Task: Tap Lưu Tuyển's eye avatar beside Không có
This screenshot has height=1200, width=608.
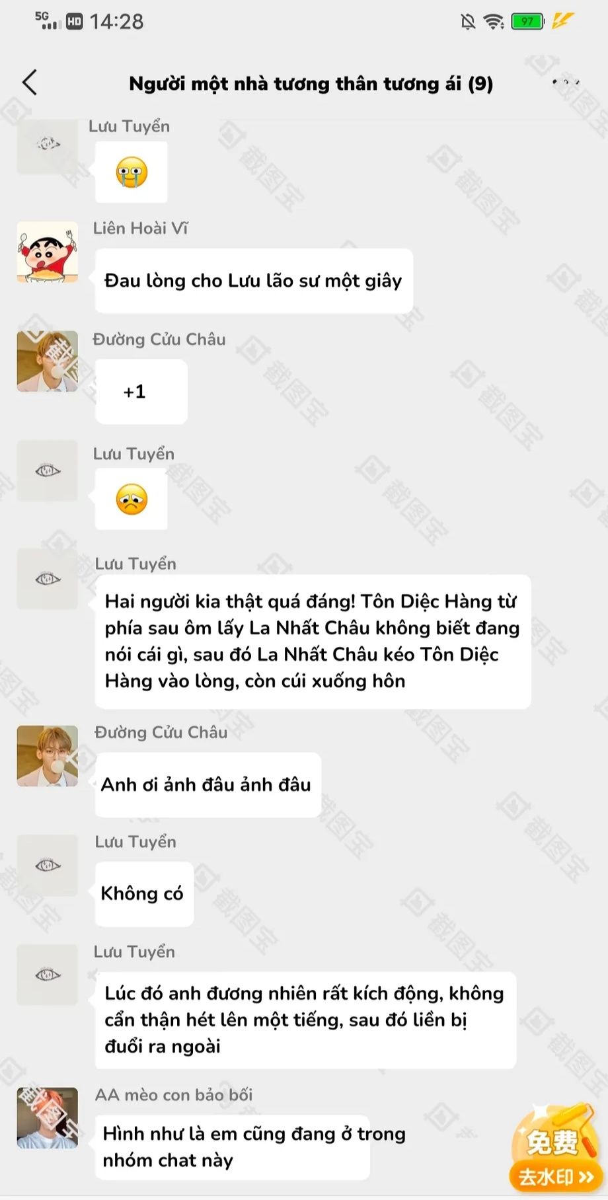Action: (48, 866)
